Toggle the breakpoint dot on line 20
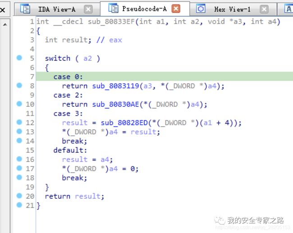Viewport: 293px width, 233px height. point(19,196)
